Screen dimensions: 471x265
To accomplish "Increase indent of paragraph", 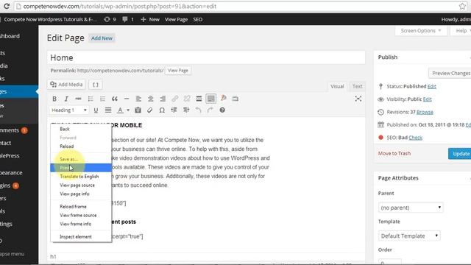I will pos(186,110).
